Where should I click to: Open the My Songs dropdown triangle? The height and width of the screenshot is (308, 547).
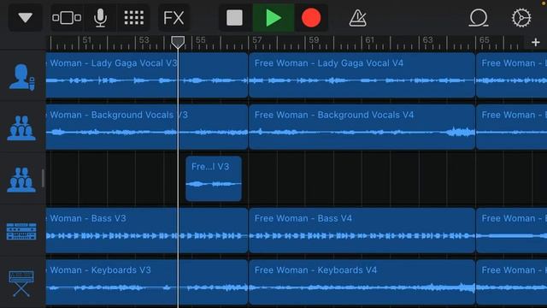pos(26,17)
